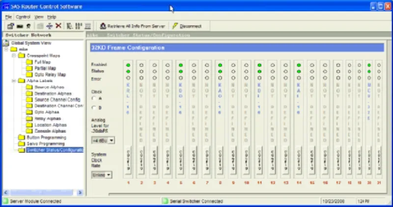Click the open-connection toolbar icon
Screen dimensions: 393x207
pyautogui.click(x=10, y=26)
